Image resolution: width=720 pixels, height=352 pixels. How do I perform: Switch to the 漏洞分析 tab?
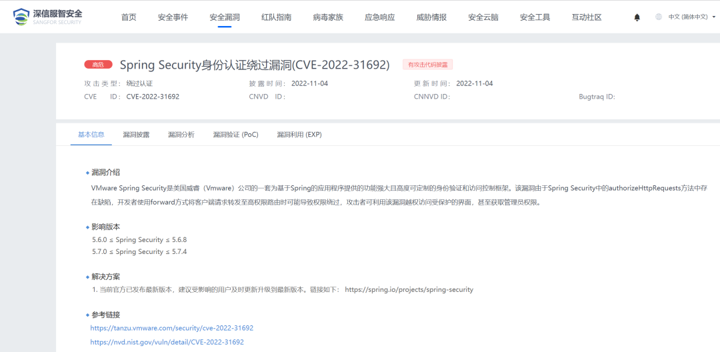[x=181, y=135]
